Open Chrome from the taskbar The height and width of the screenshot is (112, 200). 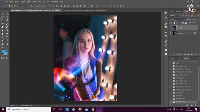point(93,109)
